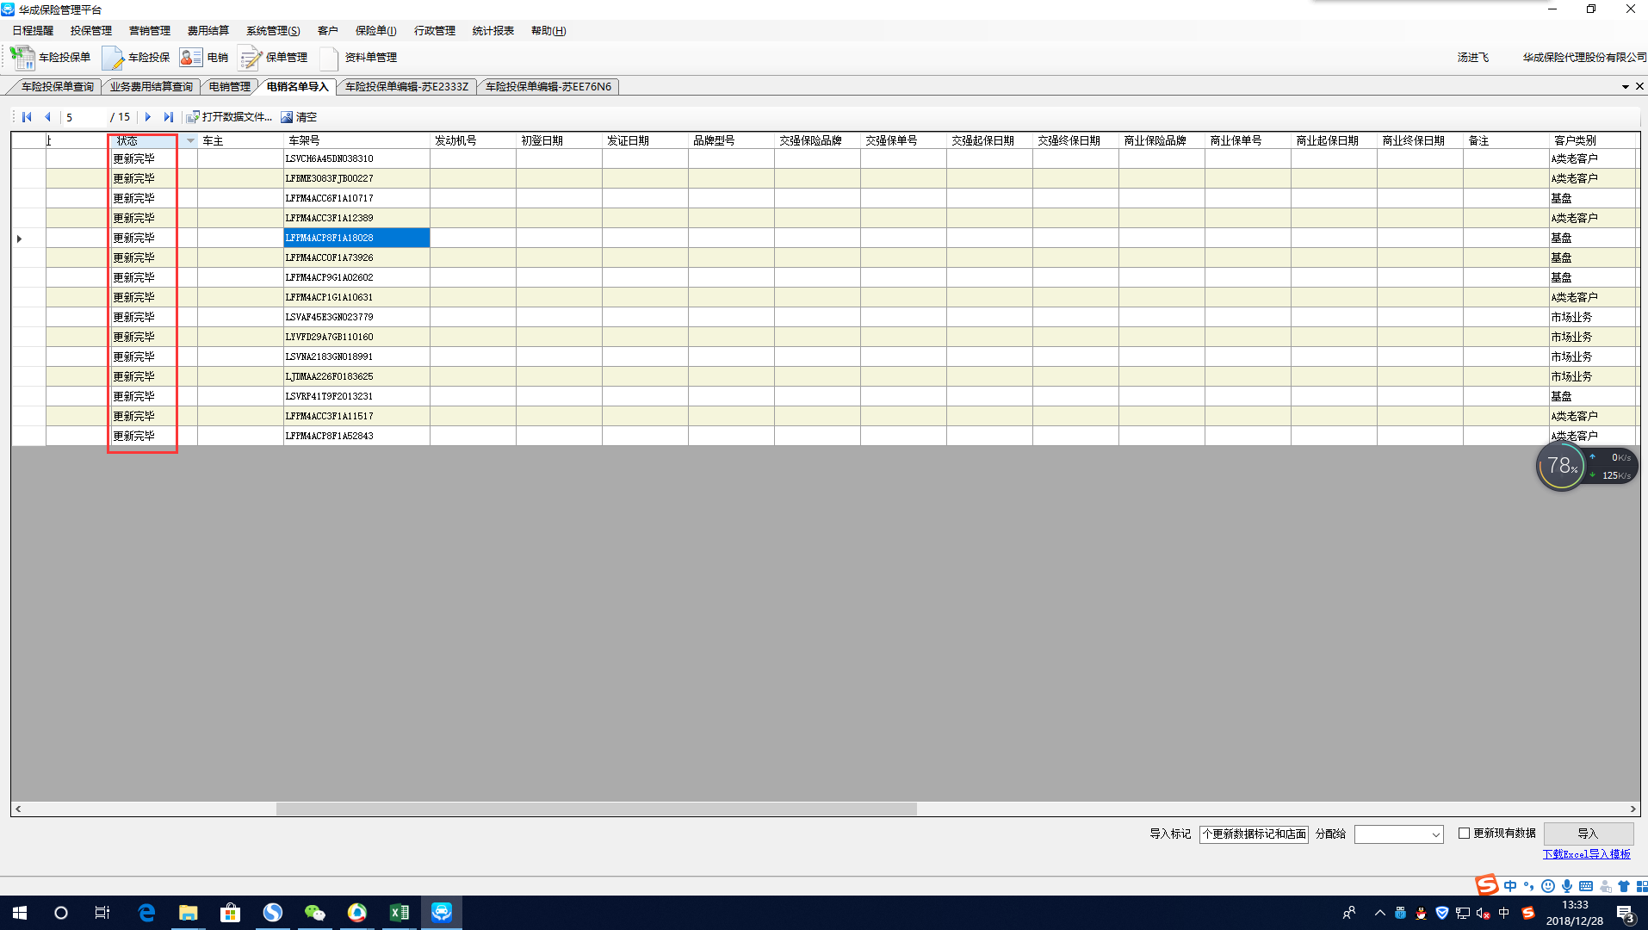This screenshot has height=930, width=1648.
Task: Click horizontal scrollbar thumb of grid
Action: coord(597,809)
